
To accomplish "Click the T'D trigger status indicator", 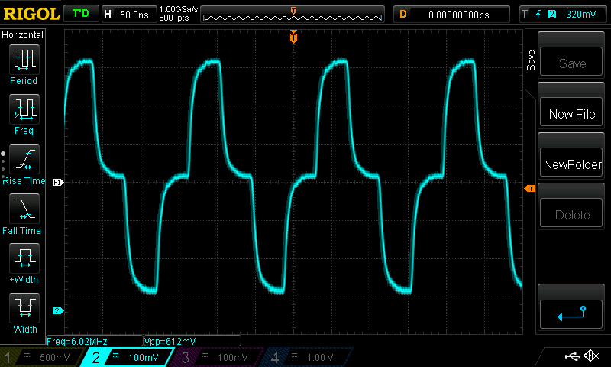I will [x=79, y=14].
